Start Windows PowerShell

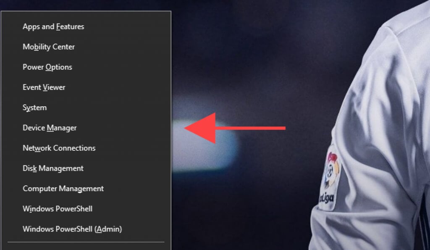pyautogui.click(x=58, y=209)
